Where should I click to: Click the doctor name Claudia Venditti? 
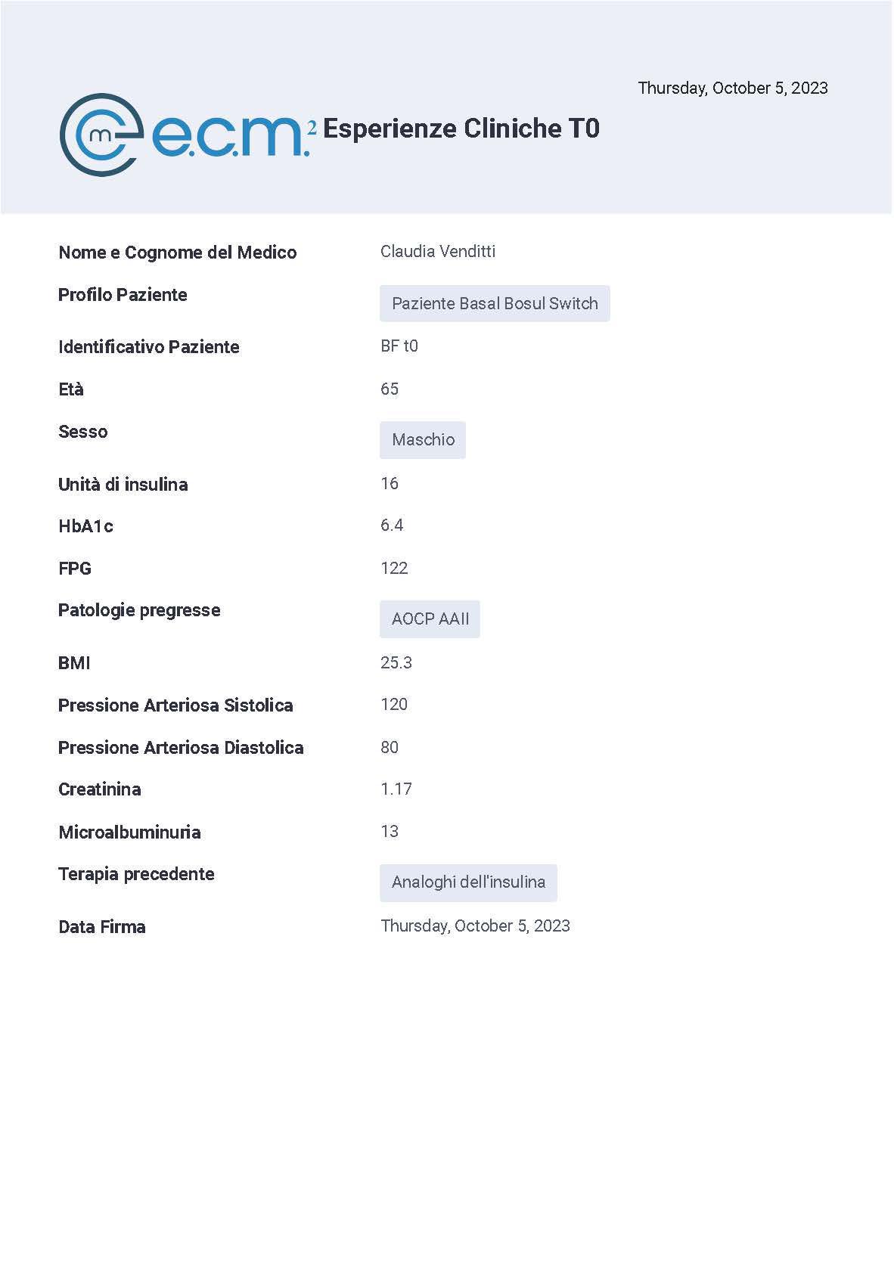438,251
